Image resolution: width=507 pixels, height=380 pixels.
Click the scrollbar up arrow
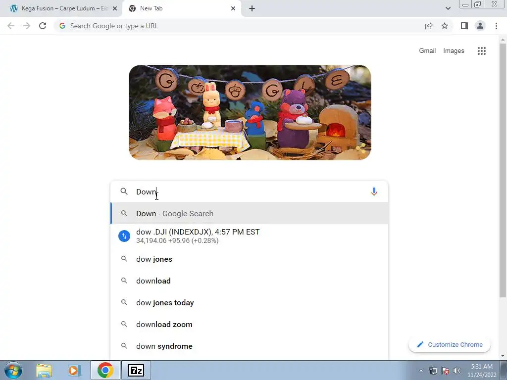[503, 40]
